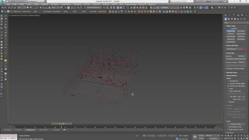Select show whole mesh display option

(x=228, y=91)
